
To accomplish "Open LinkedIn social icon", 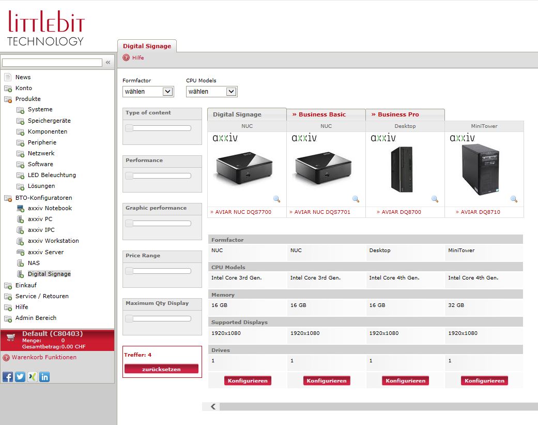I will pos(44,377).
